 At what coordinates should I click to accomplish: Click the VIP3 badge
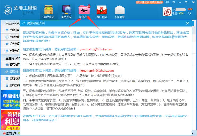(190, 10)
